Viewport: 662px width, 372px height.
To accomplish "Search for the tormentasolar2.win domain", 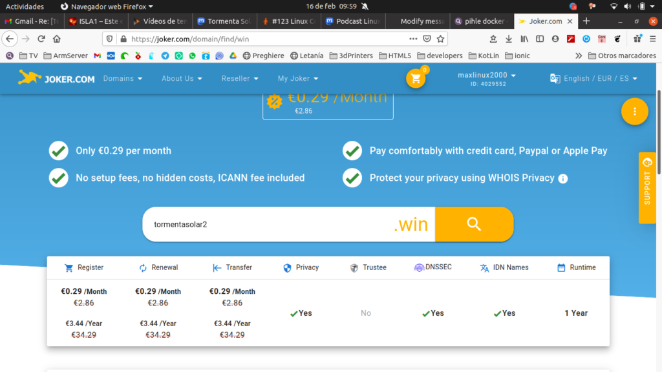I will (x=474, y=224).
